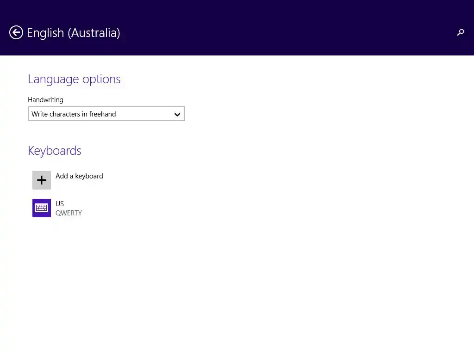Viewport: 474px width, 355px height.
Task: Click the Add a keyboard label
Action: pos(79,176)
